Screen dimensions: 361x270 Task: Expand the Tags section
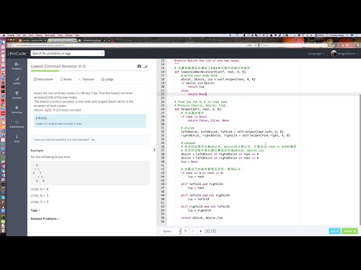(x=36, y=210)
